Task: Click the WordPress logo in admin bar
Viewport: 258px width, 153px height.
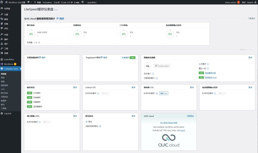Action: click(x=2, y=2)
